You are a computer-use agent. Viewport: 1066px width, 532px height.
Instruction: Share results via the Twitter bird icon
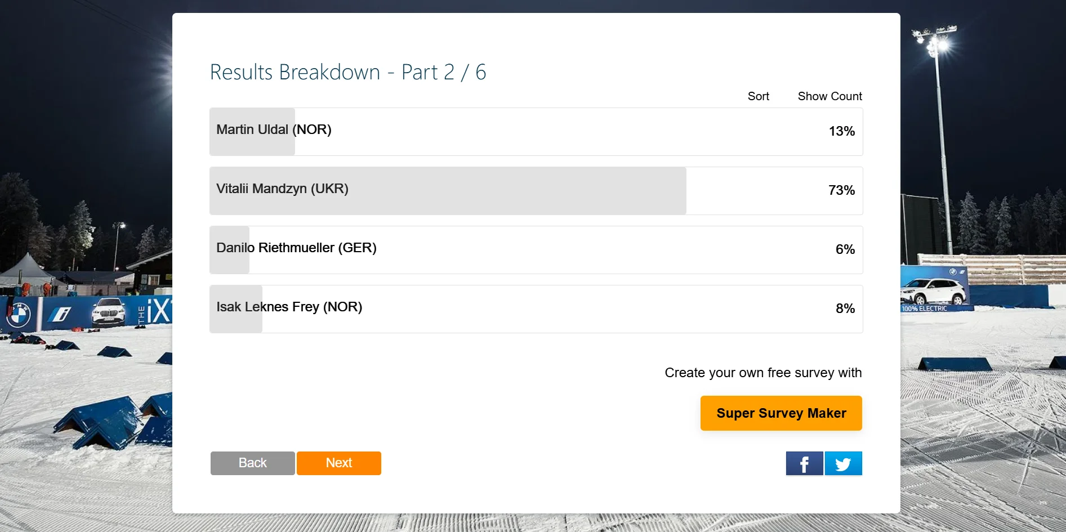click(843, 463)
